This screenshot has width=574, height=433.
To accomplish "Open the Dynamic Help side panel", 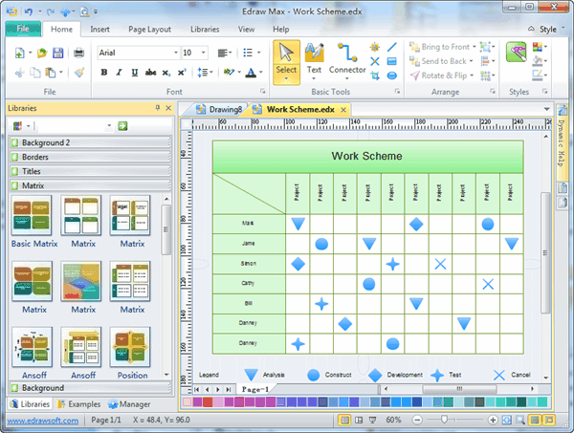I will point(562,142).
